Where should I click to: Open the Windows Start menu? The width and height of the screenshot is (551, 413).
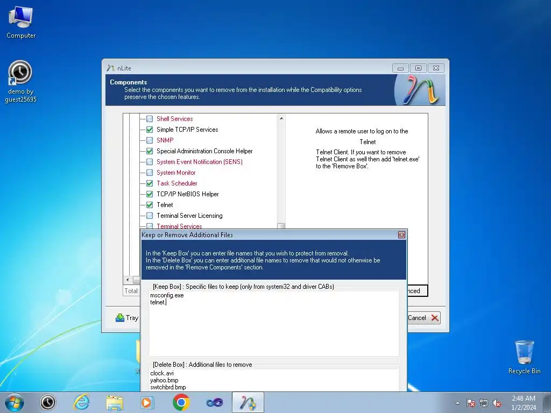[15, 402]
